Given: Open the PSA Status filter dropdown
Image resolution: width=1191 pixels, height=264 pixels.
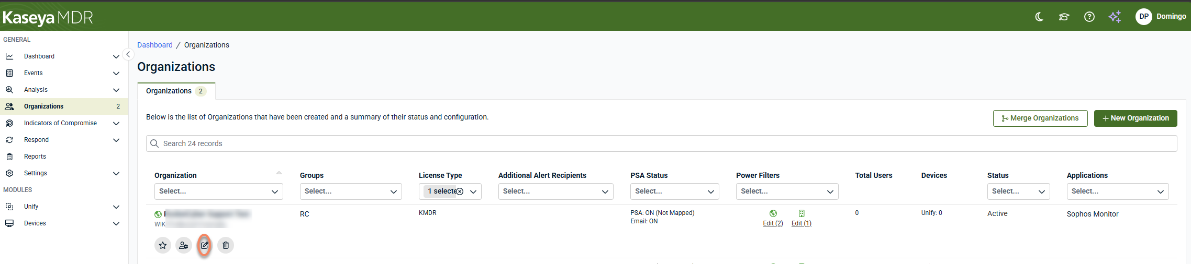Looking at the screenshot, I should 675,191.
